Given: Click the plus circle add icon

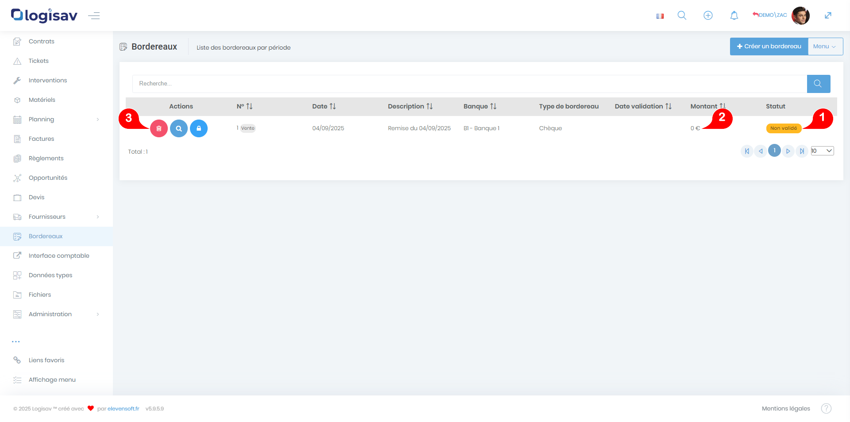Looking at the screenshot, I should point(708,15).
